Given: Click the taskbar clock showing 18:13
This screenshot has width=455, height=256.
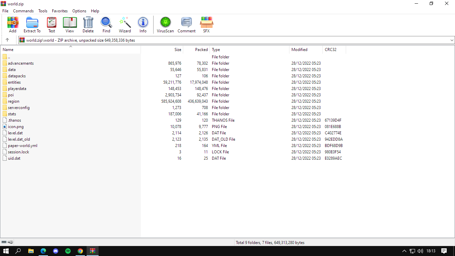Looking at the screenshot, I should [x=431, y=251].
